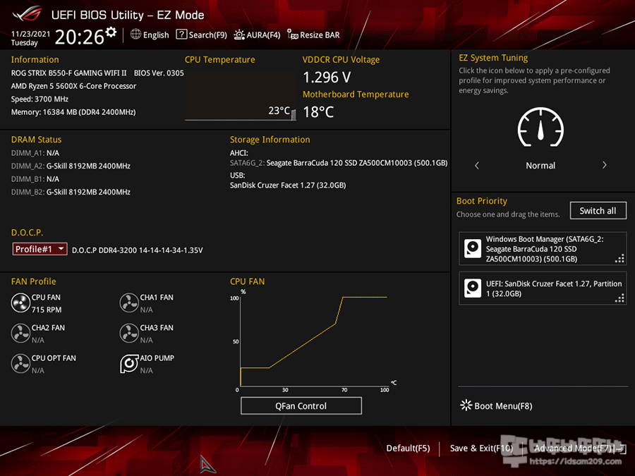Select English language option
The height and width of the screenshot is (476, 635).
tap(156, 35)
